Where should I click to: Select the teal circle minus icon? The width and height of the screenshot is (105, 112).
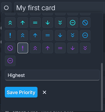(73, 23)
